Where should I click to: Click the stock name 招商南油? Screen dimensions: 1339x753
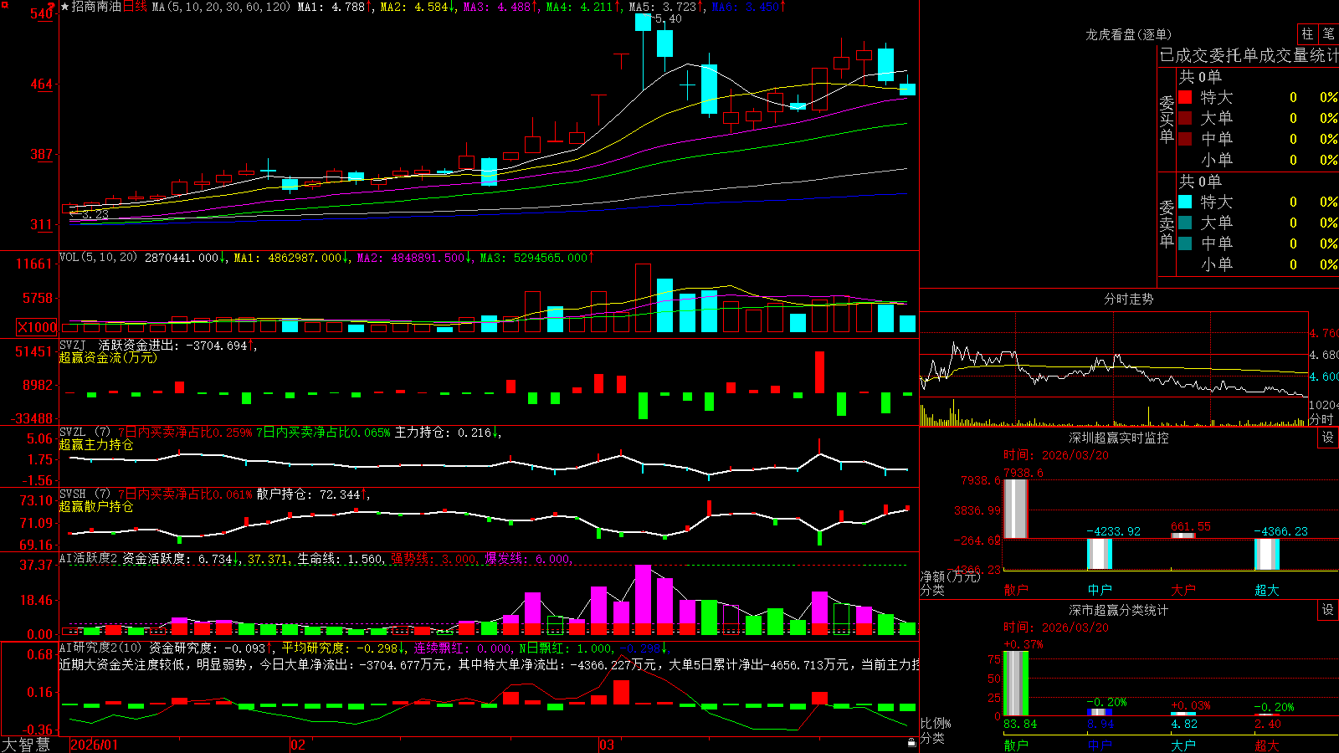coord(96,7)
